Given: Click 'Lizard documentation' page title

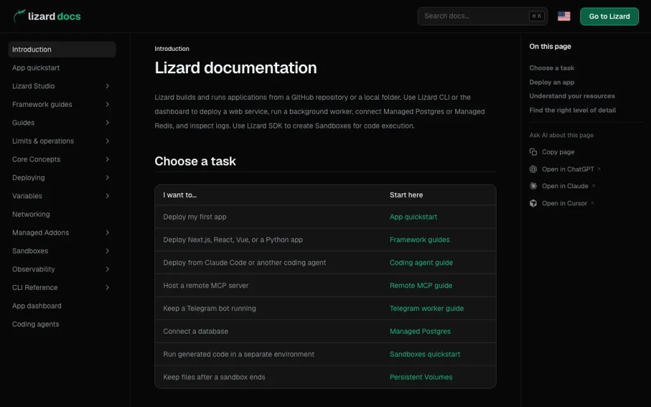Looking at the screenshot, I should 235,67.
